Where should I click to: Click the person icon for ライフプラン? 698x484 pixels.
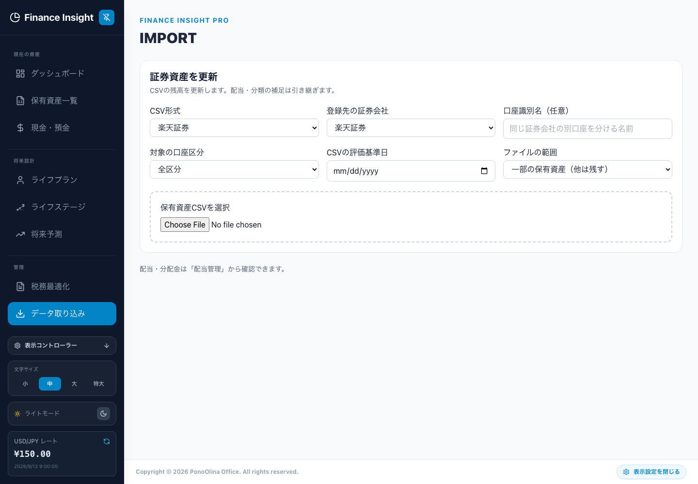(x=20, y=180)
